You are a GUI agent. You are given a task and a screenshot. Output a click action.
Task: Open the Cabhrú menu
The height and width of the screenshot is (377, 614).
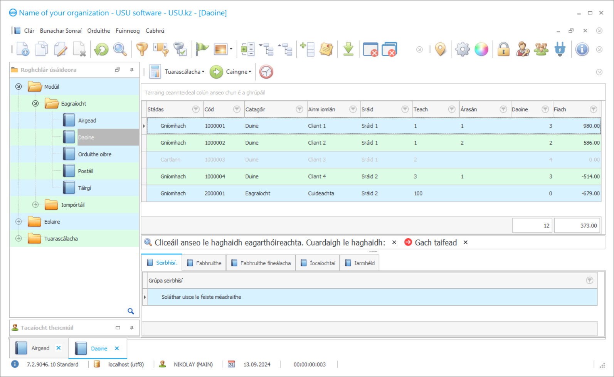155,31
